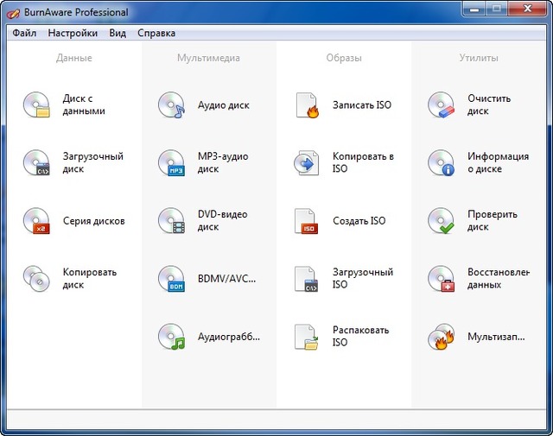This screenshot has height=436, width=553.
Task: Open the data recovery icon (Восстановление данных)
Action: tap(441, 278)
